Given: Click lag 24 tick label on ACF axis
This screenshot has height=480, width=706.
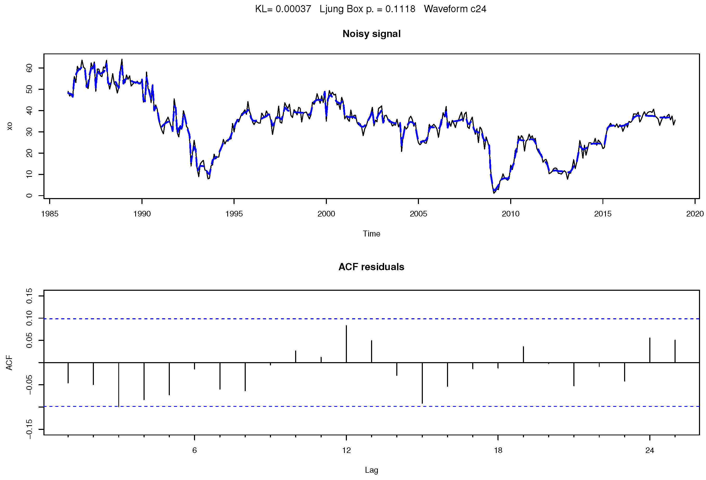Looking at the screenshot, I should tap(650, 450).
